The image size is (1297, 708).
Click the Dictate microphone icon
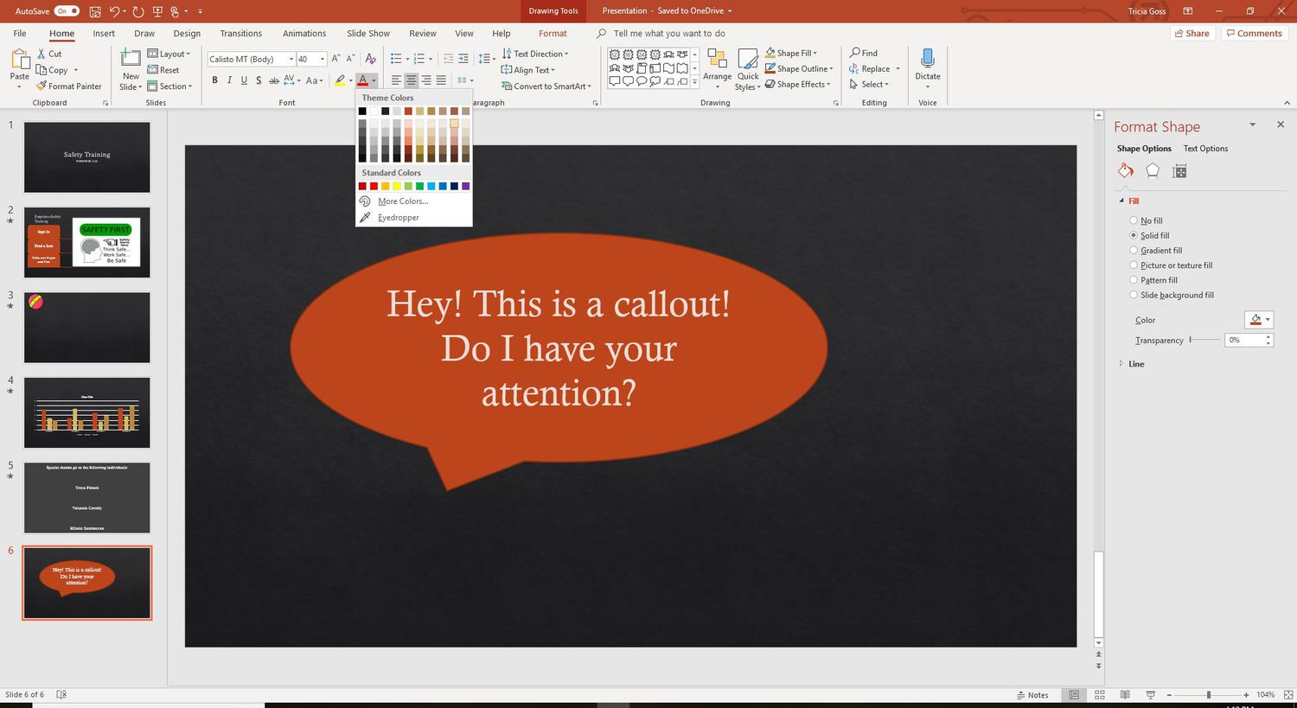click(927, 59)
